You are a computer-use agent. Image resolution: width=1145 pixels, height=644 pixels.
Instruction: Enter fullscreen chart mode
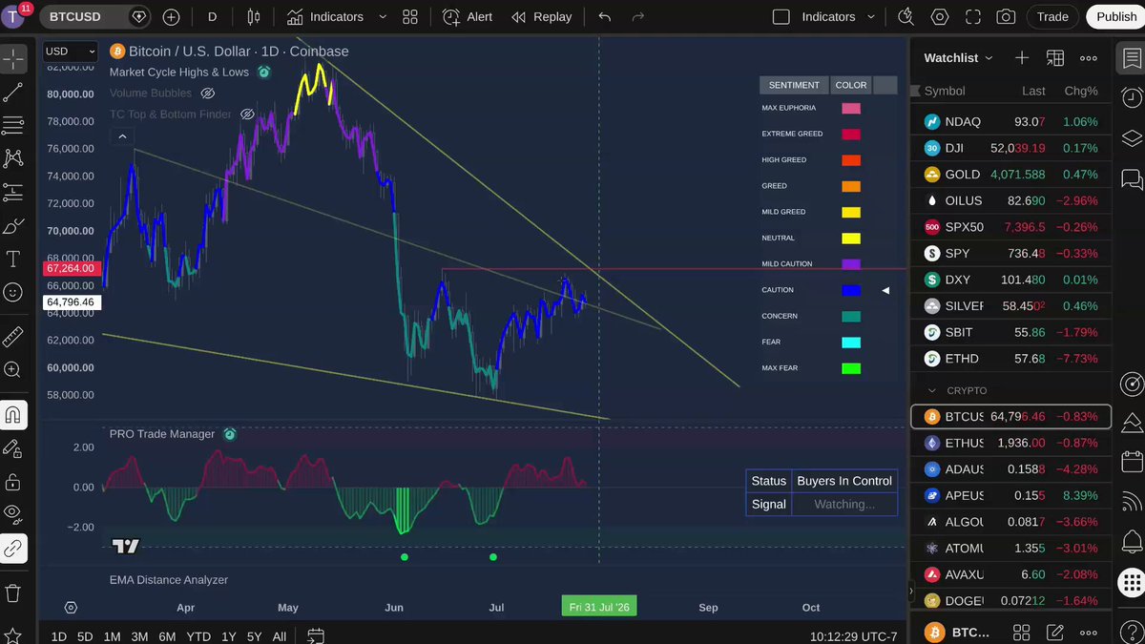(973, 17)
